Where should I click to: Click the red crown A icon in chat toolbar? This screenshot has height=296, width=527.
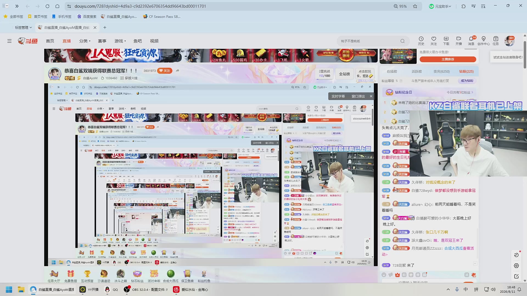(397, 275)
